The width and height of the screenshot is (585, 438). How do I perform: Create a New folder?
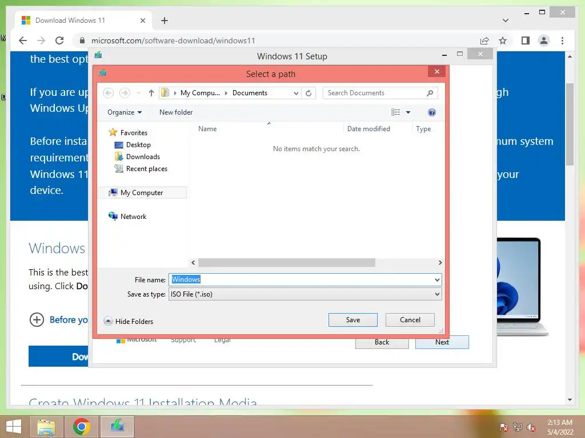coord(176,112)
